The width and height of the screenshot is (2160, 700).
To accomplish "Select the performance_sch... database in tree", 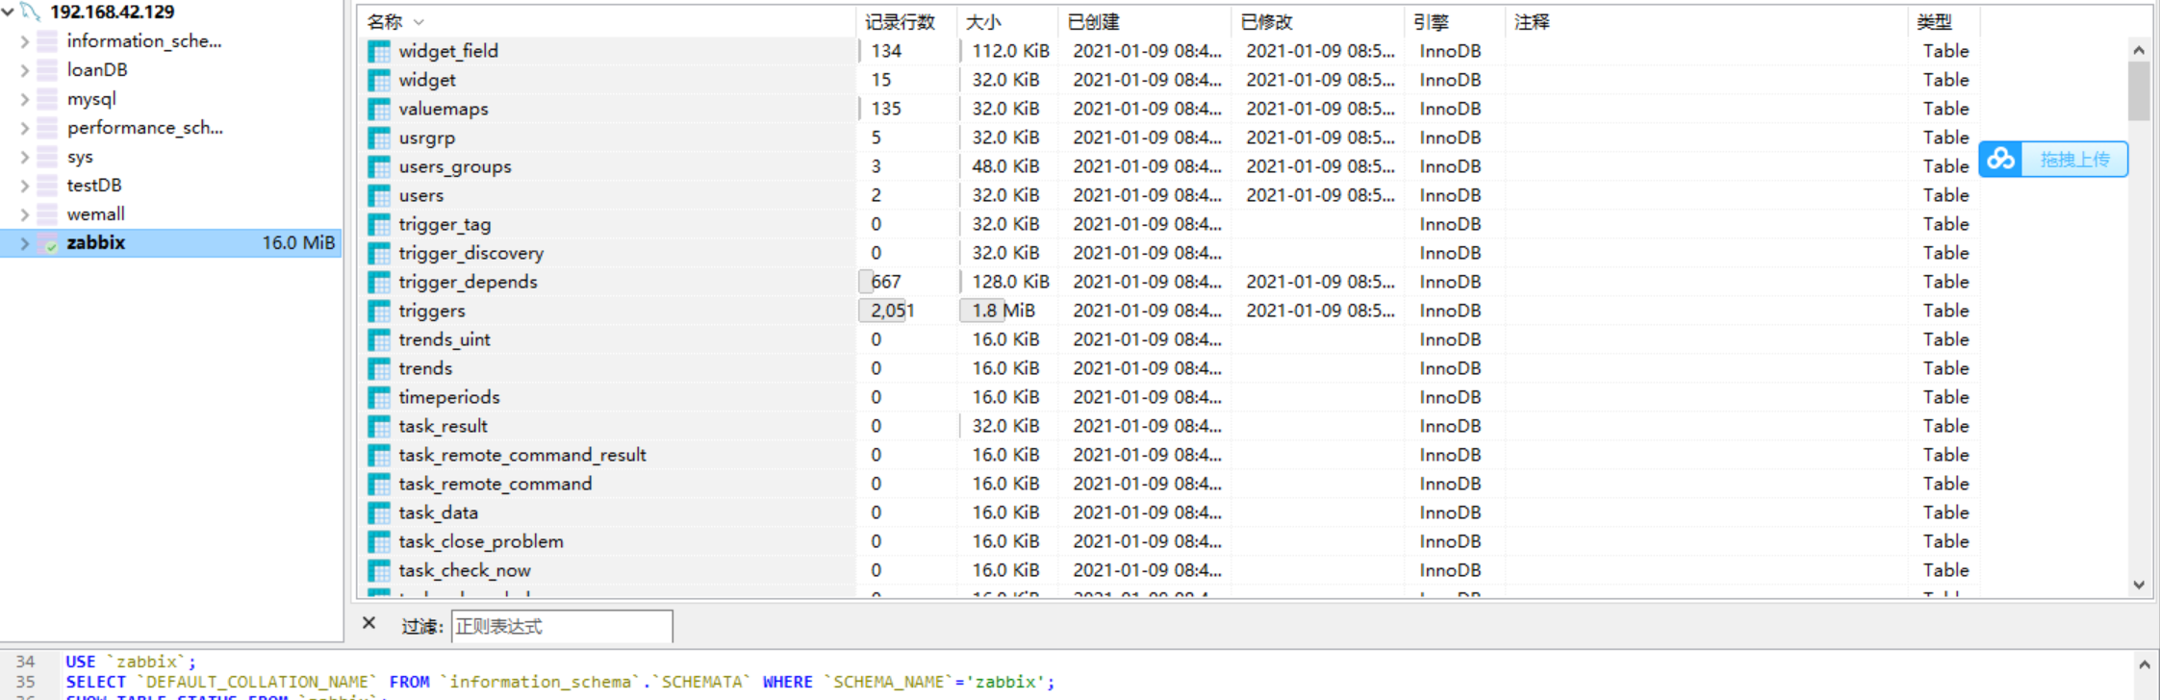I will pos(144,128).
